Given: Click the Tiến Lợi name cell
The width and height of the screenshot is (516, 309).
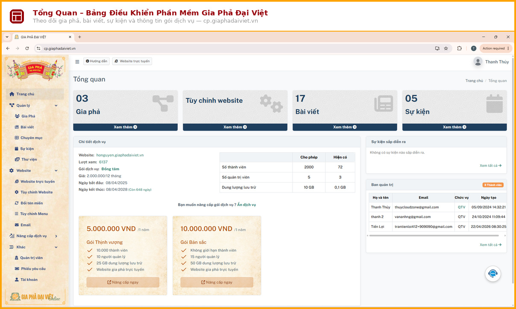Looking at the screenshot, I should (x=381, y=227).
